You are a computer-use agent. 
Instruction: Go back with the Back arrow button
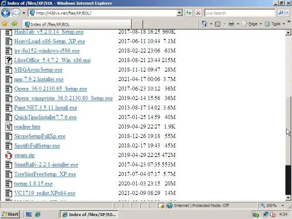(5, 13)
